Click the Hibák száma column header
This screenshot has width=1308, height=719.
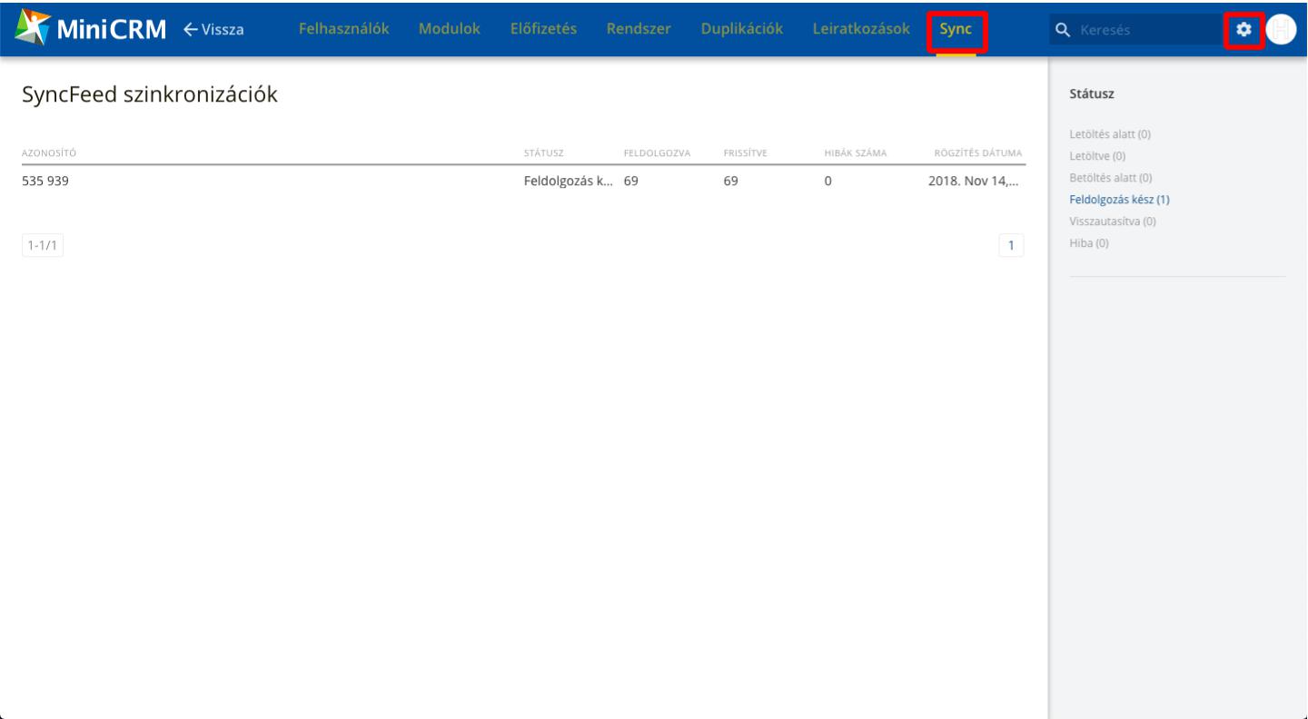tap(855, 153)
